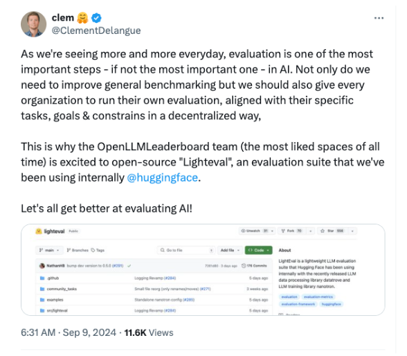Toggle the Star button on the repository
This screenshot has height=356, width=407.
tap(332, 231)
